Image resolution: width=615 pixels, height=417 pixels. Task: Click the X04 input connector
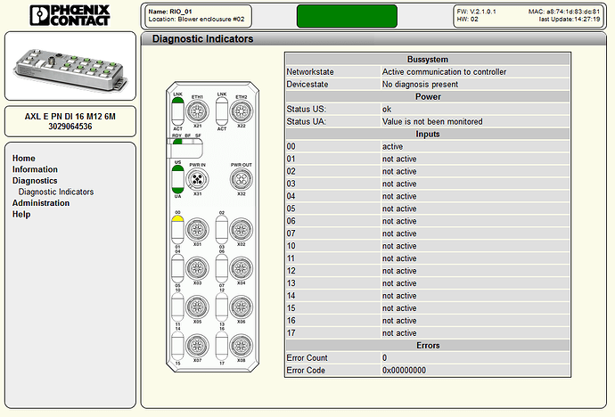238,267
